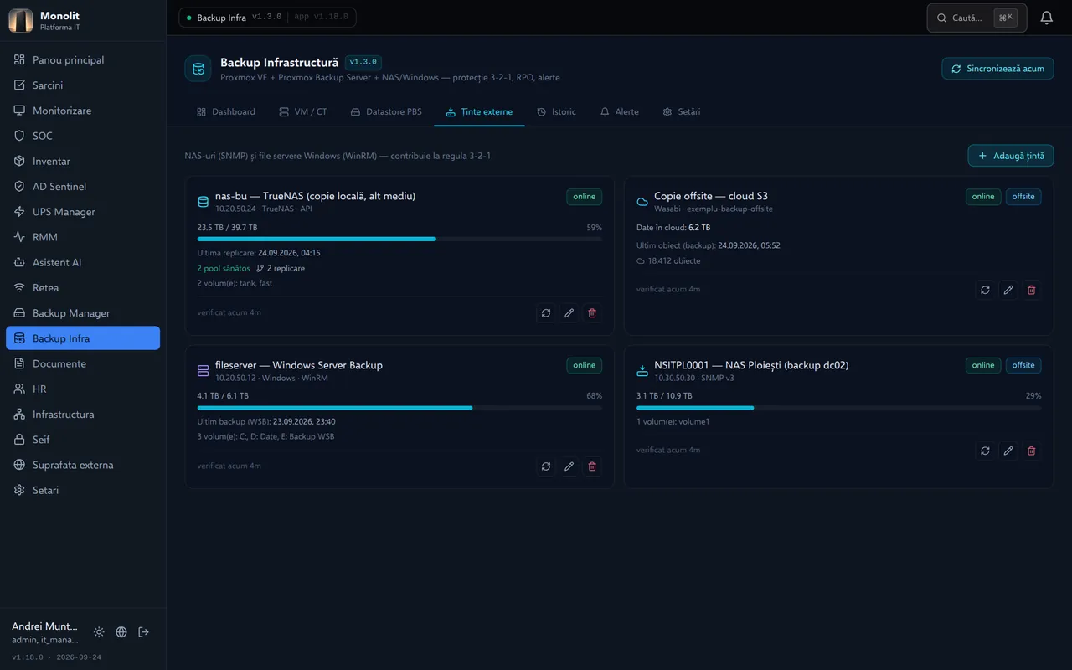
Task: Open SOC in sidebar
Action: (83, 136)
